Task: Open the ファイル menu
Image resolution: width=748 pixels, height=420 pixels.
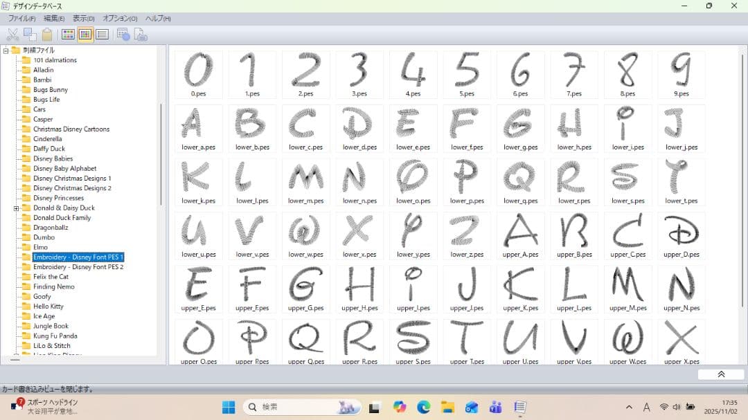Action: tap(22, 19)
